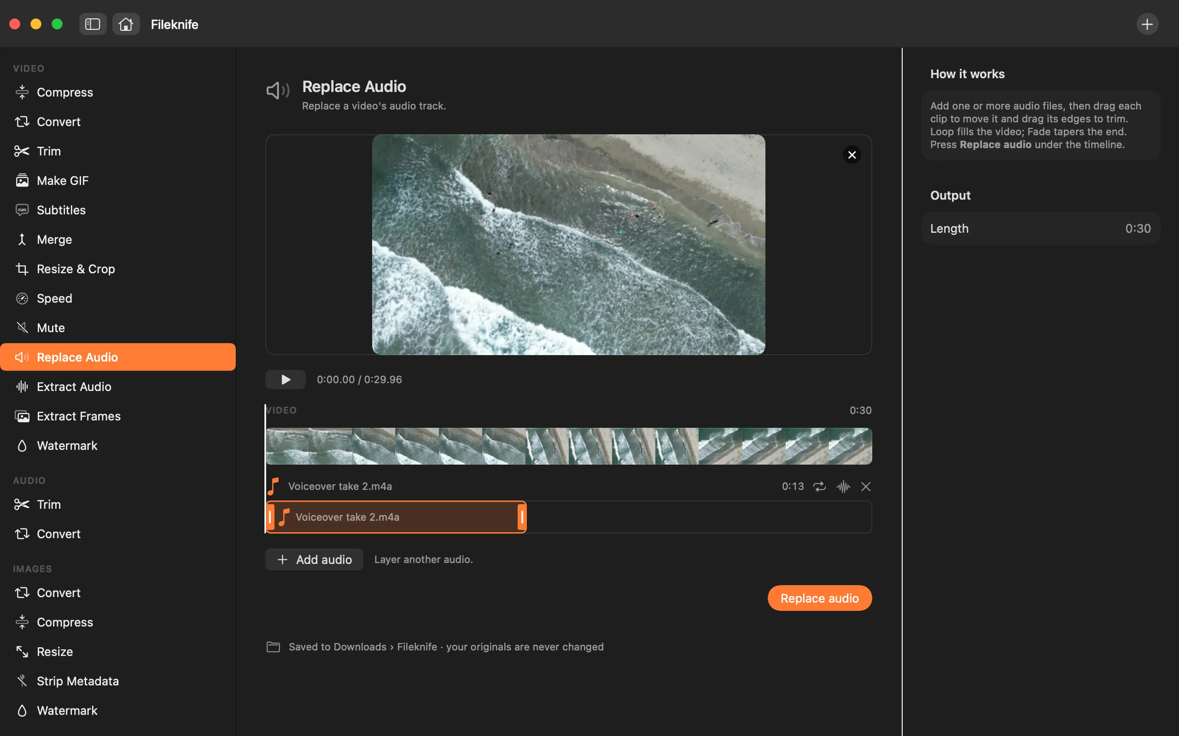Open Video Trim tool
The height and width of the screenshot is (736, 1179).
(x=118, y=151)
